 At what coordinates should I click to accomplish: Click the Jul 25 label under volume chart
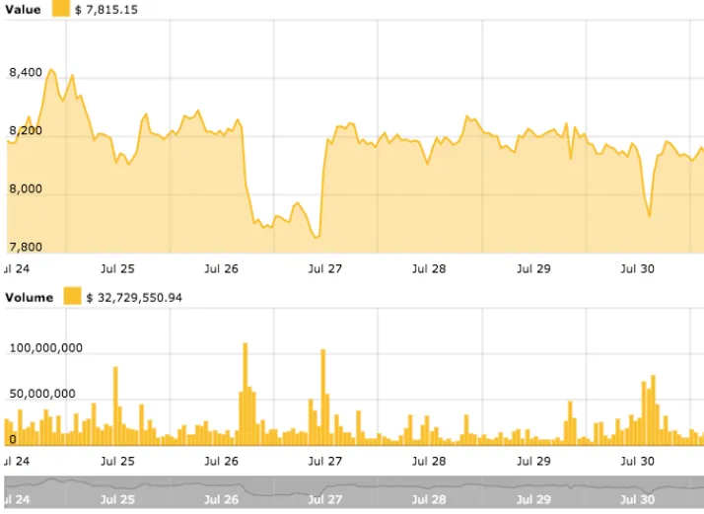(117, 461)
